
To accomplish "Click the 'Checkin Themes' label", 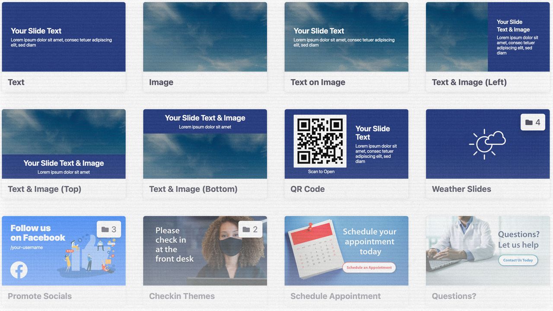I will coord(182,296).
